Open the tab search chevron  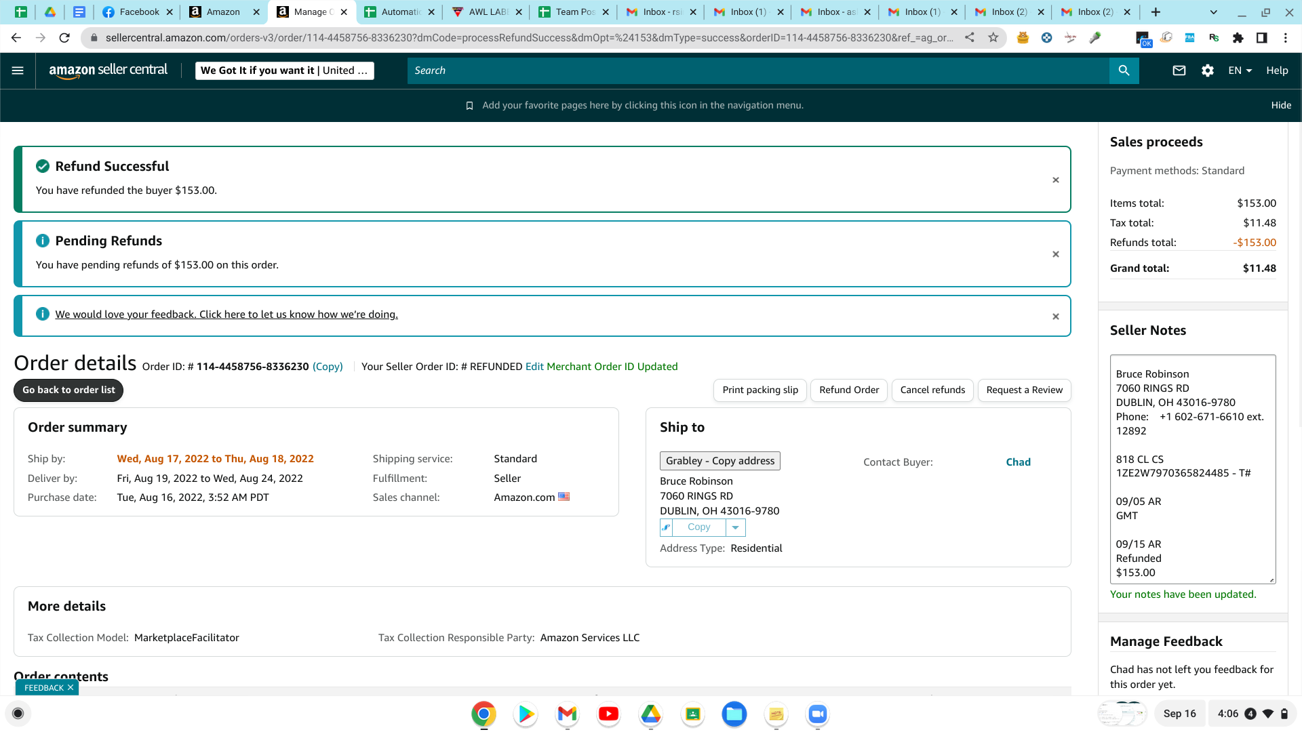pyautogui.click(x=1214, y=12)
